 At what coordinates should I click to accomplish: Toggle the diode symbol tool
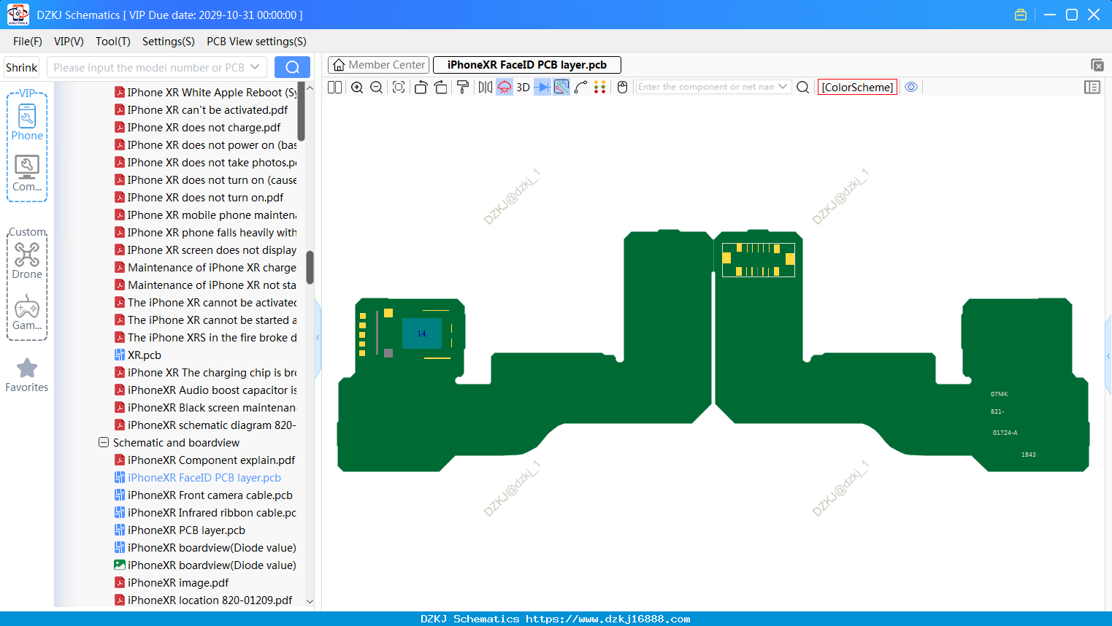[x=542, y=87]
